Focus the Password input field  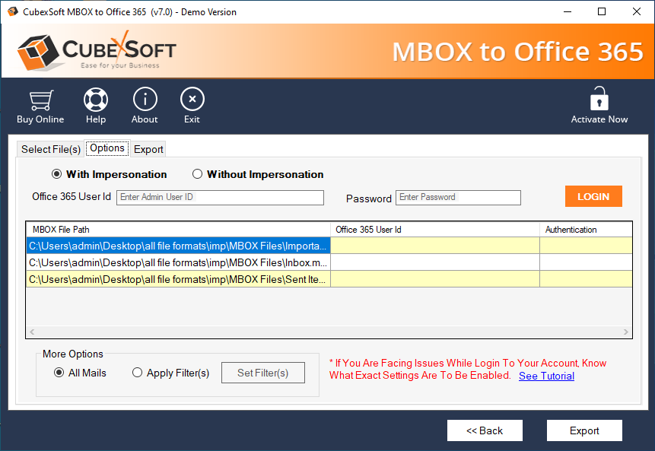click(x=458, y=198)
